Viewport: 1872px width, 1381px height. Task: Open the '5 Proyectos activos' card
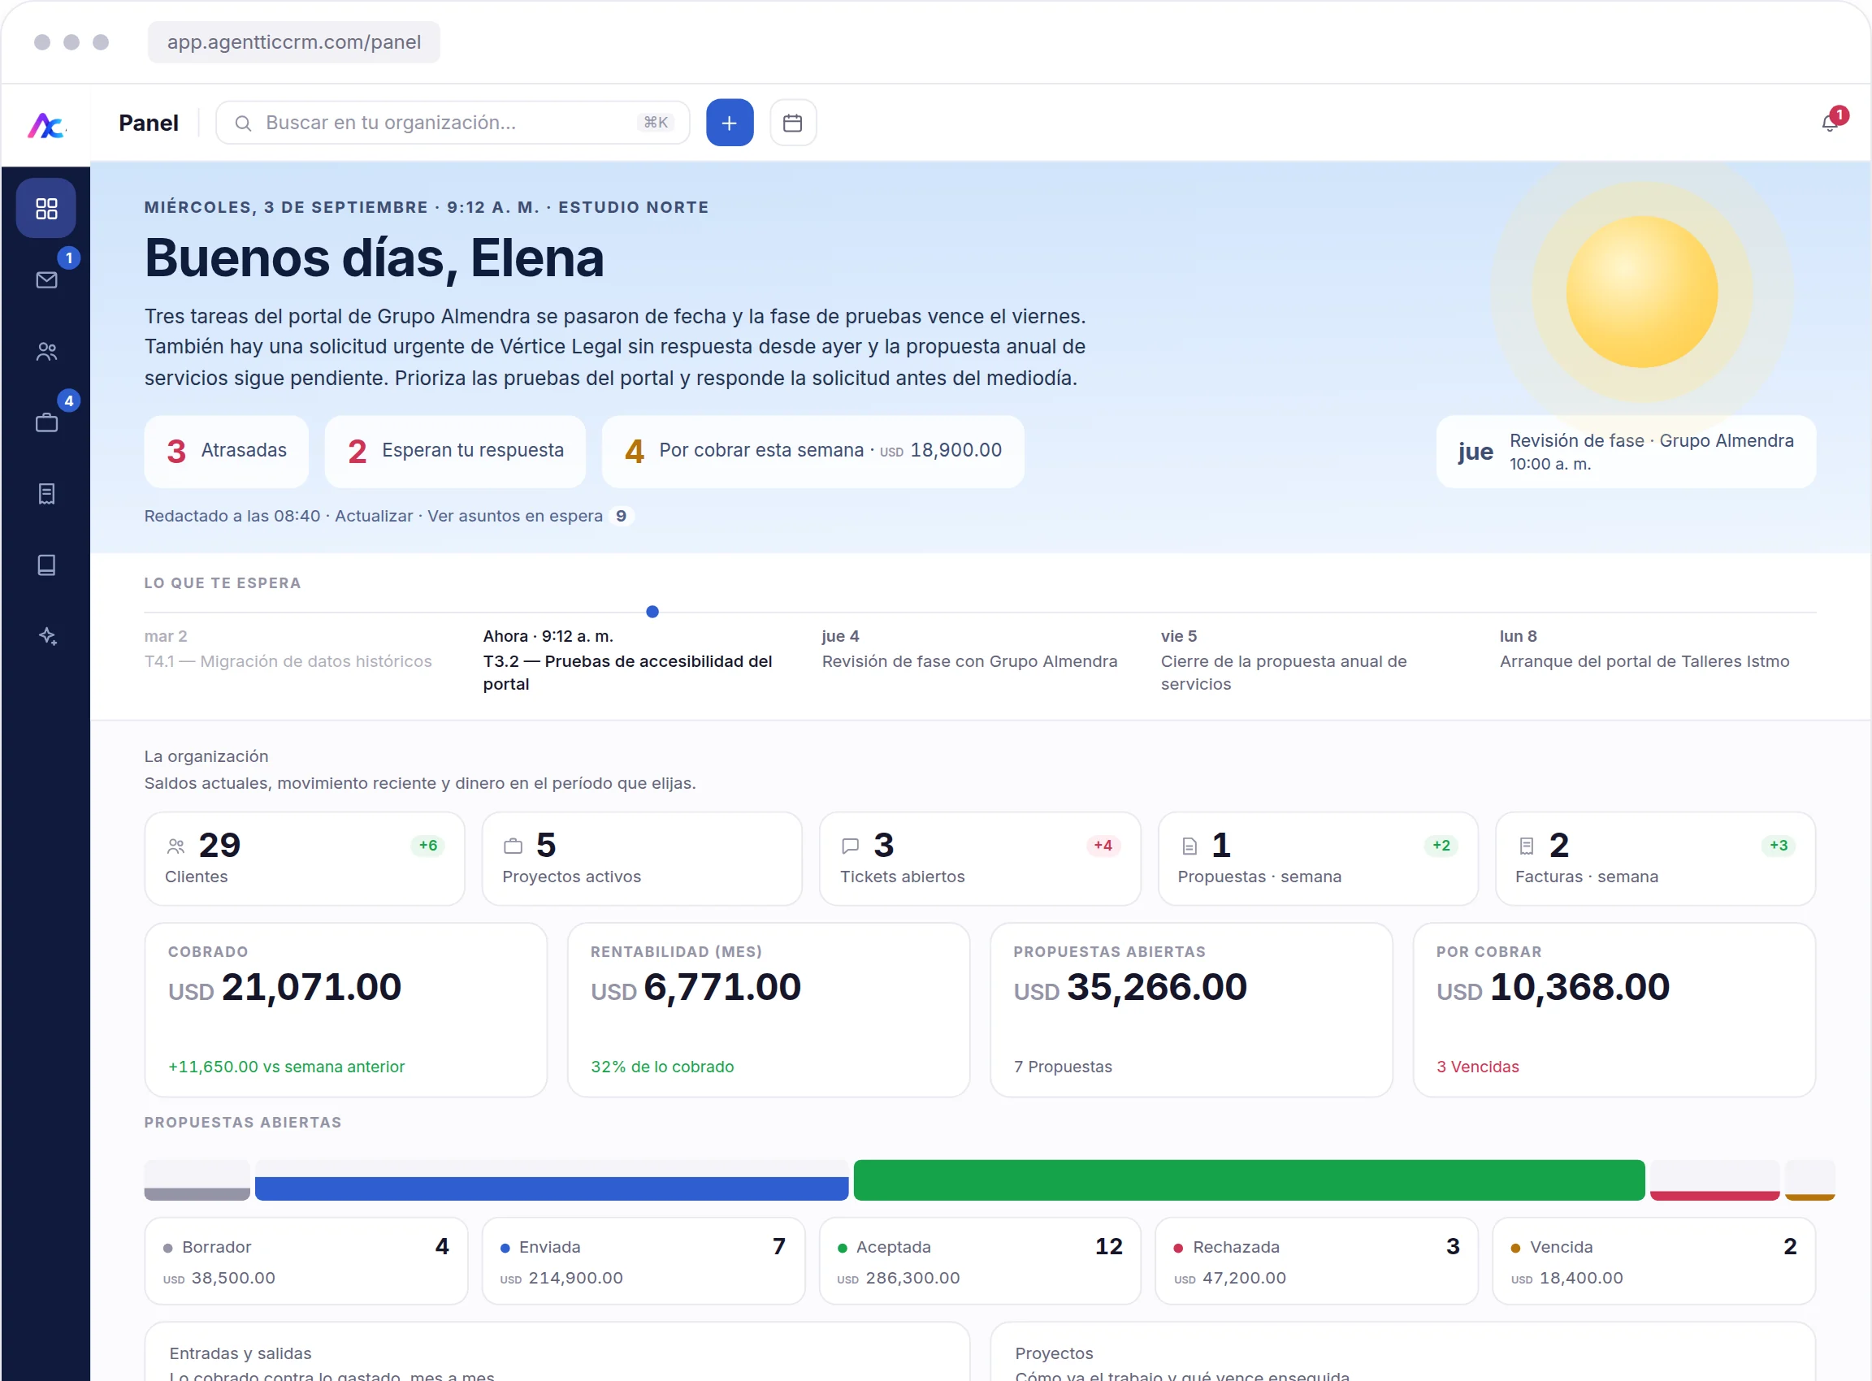(641, 859)
